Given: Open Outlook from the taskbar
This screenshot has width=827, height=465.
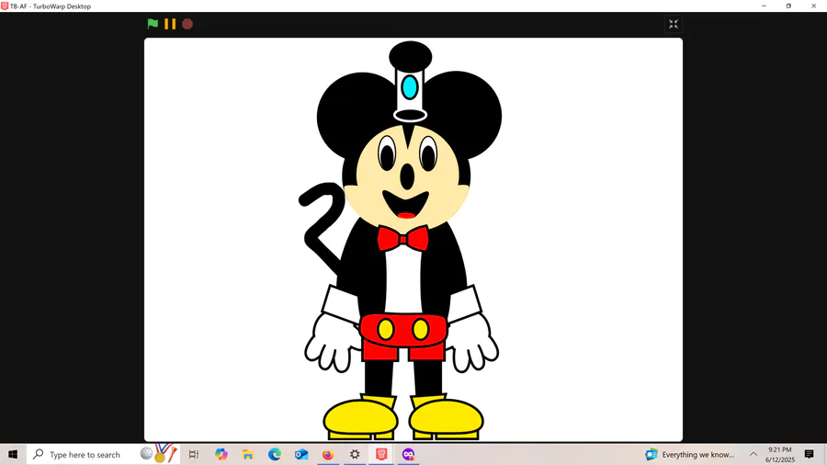Looking at the screenshot, I should pos(301,454).
